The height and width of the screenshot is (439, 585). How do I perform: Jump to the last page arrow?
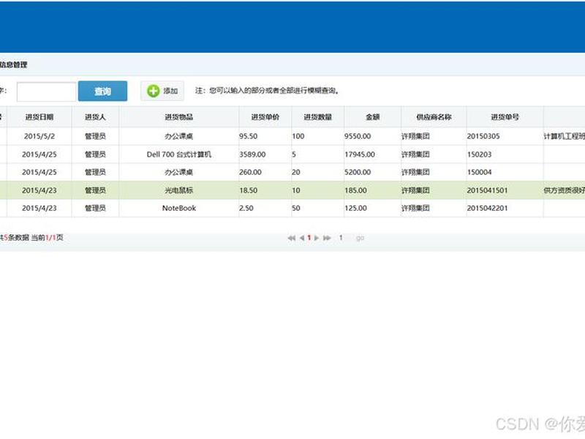[x=327, y=238]
